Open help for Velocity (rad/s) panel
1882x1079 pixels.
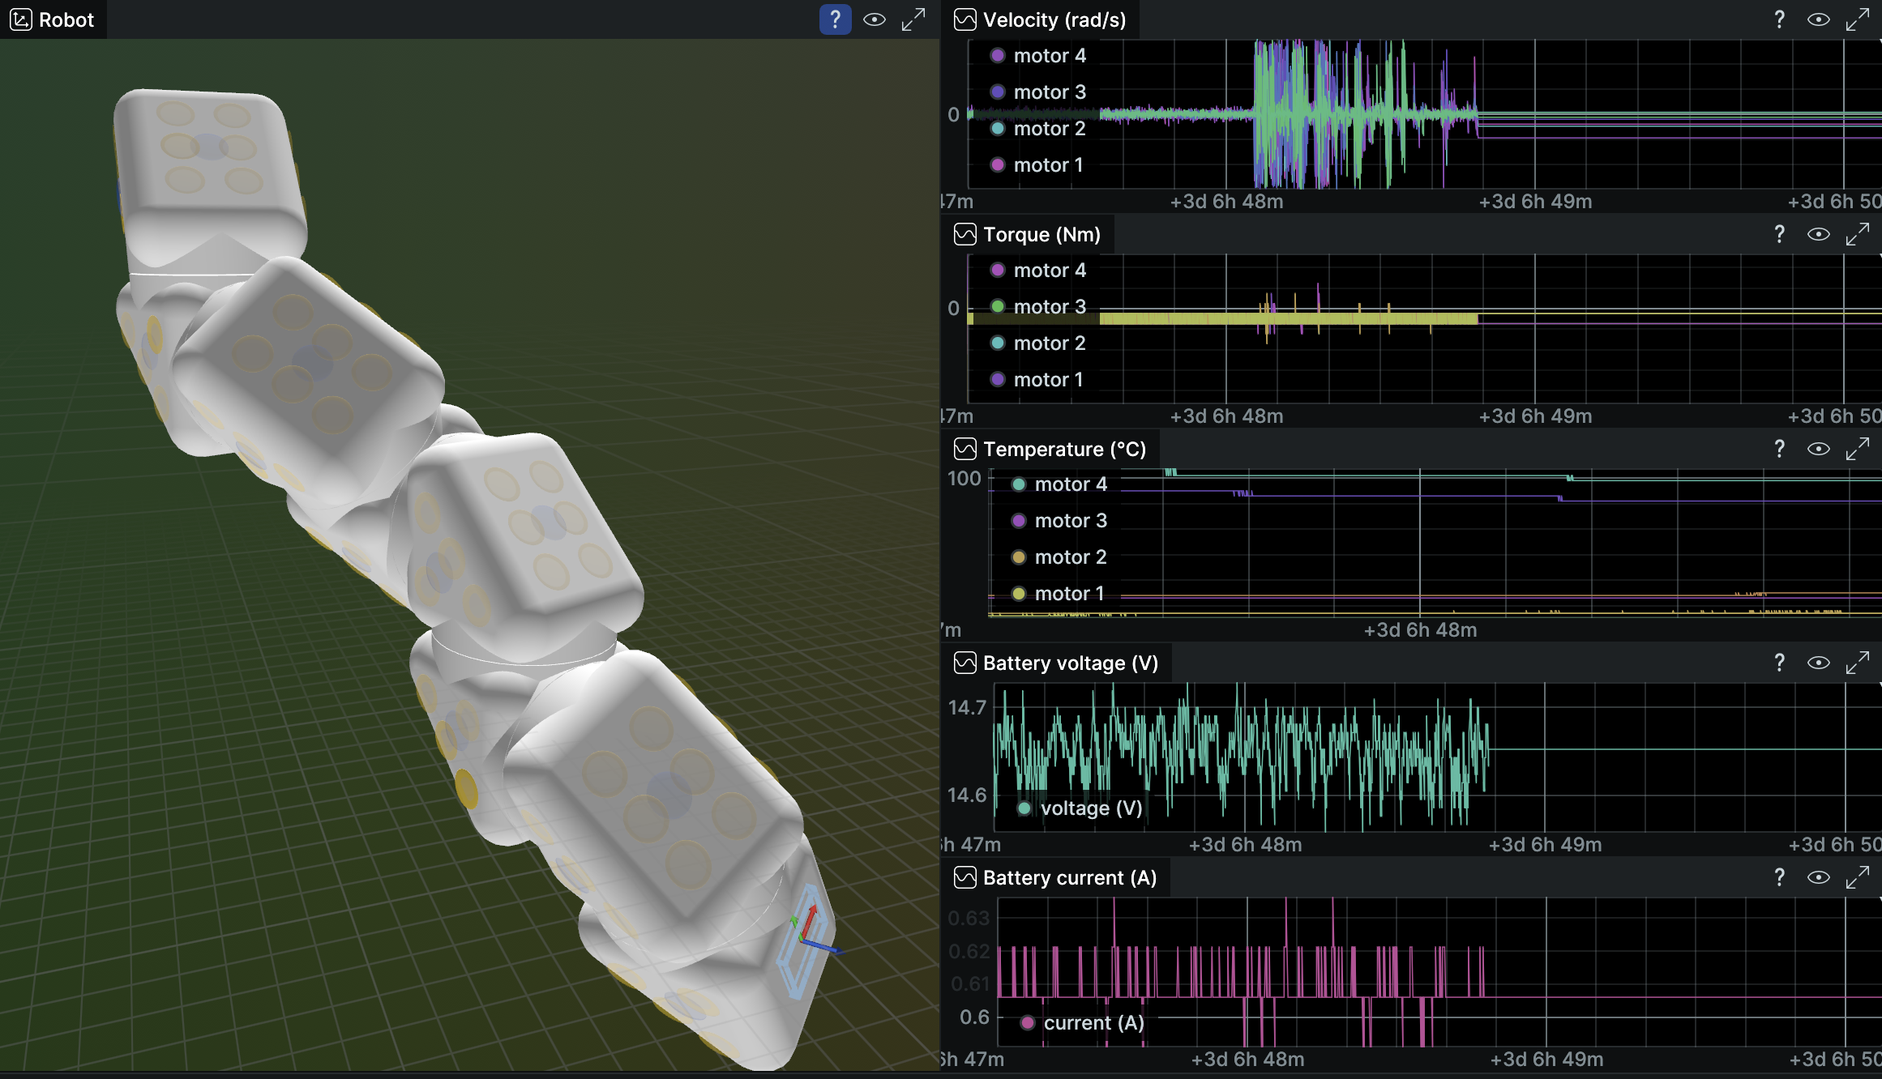pyautogui.click(x=1779, y=19)
